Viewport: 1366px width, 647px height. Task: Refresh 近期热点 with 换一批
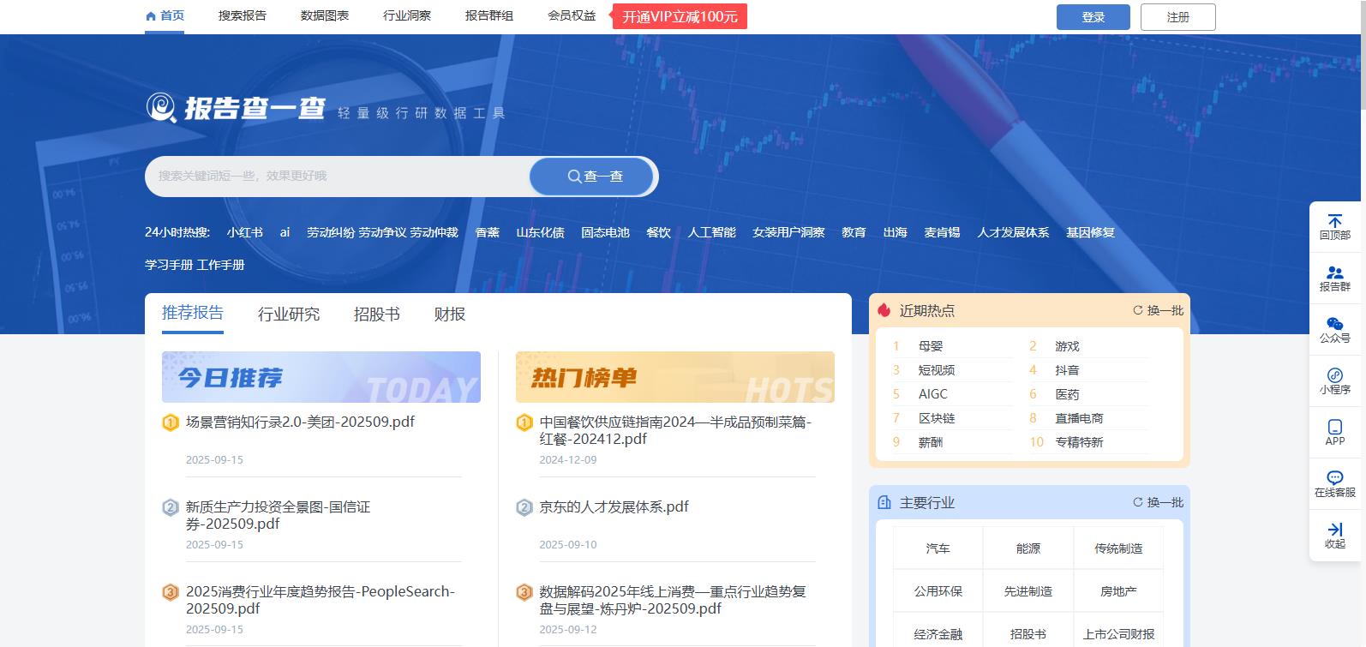(1158, 310)
